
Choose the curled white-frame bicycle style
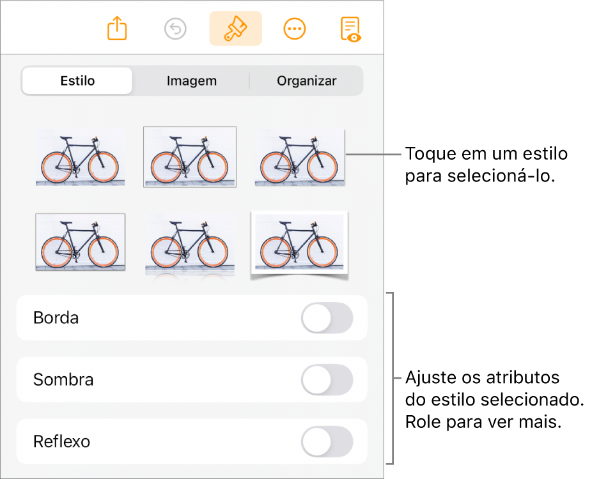point(299,243)
